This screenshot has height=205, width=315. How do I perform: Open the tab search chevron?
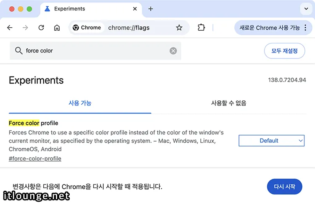306,9
